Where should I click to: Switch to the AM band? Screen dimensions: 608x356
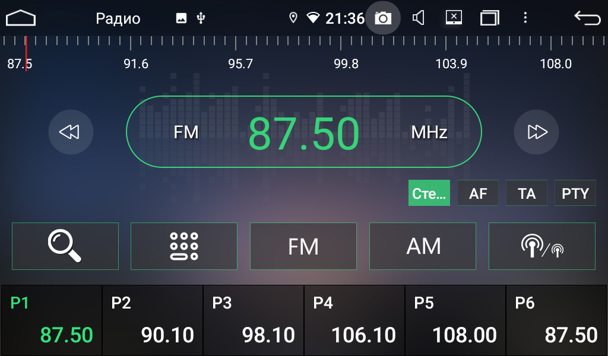tap(423, 246)
